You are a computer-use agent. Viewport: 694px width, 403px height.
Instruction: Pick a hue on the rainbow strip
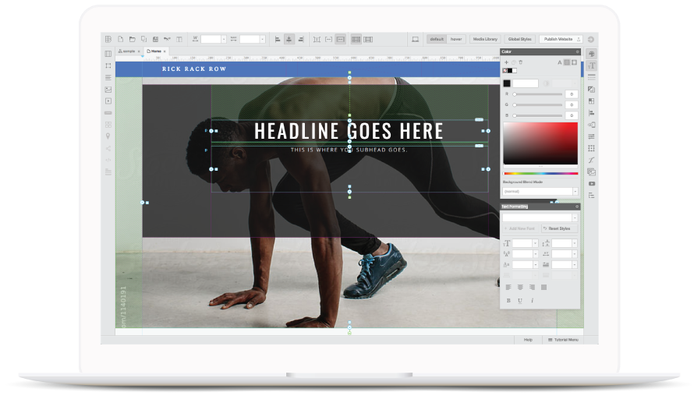click(x=540, y=173)
